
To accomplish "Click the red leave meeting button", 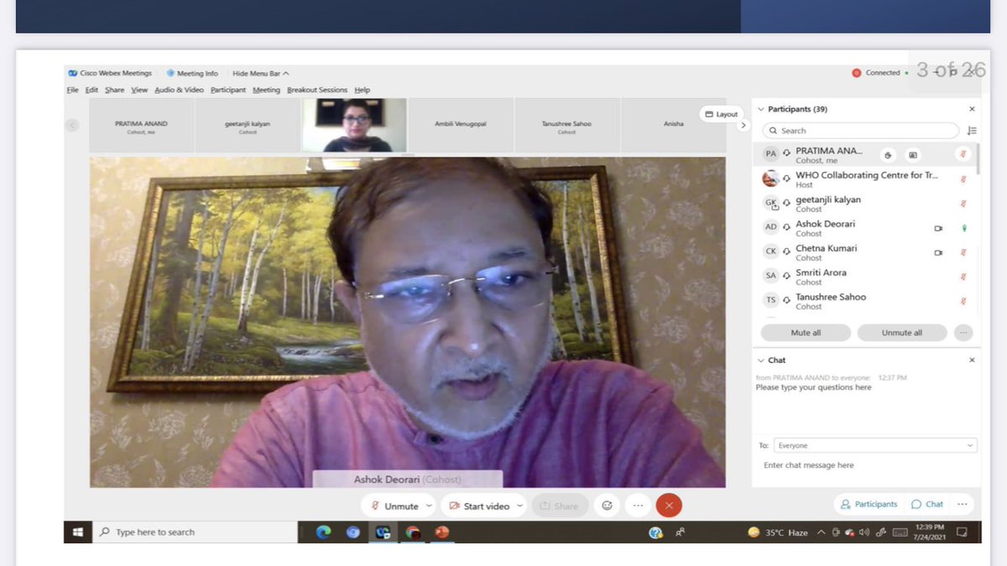I will [x=669, y=506].
